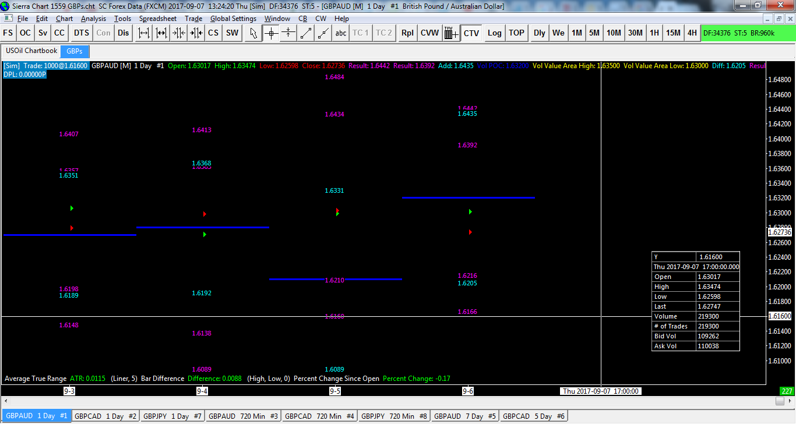The image size is (796, 424).
Task: Open the Analysis menu
Action: click(x=94, y=19)
